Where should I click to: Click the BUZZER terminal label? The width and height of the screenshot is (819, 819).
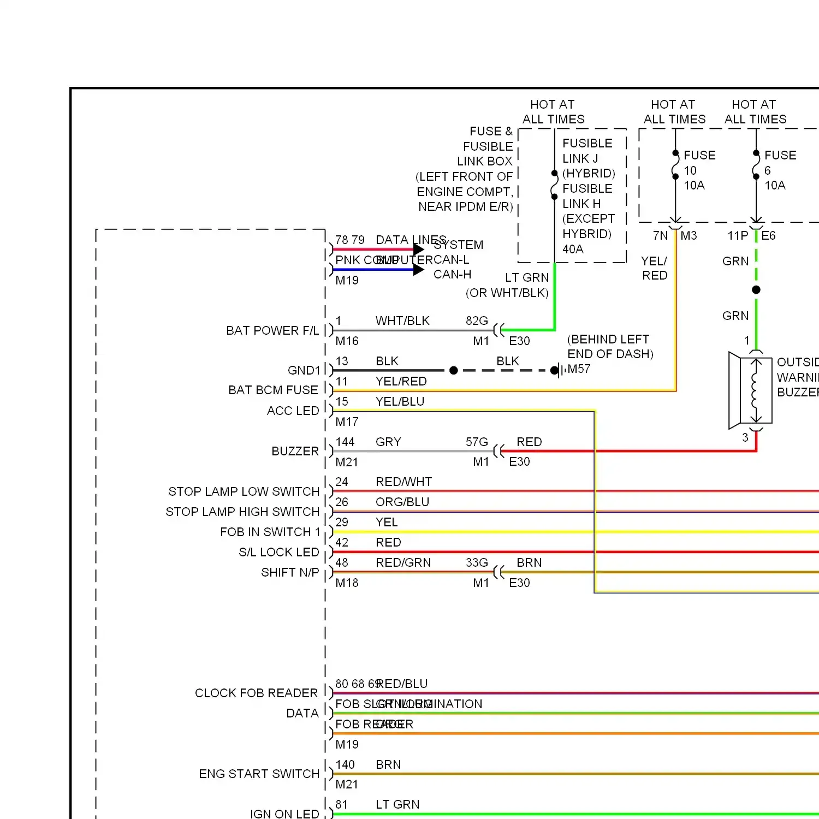coord(295,451)
